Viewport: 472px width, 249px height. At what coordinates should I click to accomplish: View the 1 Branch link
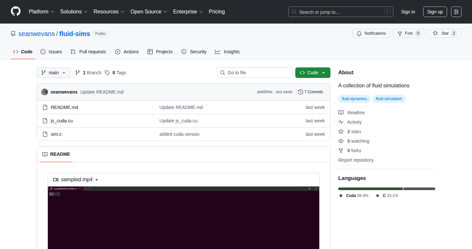point(88,73)
